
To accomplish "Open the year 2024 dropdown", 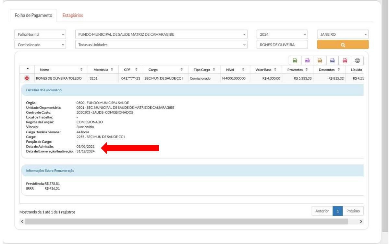I will 282,34.
